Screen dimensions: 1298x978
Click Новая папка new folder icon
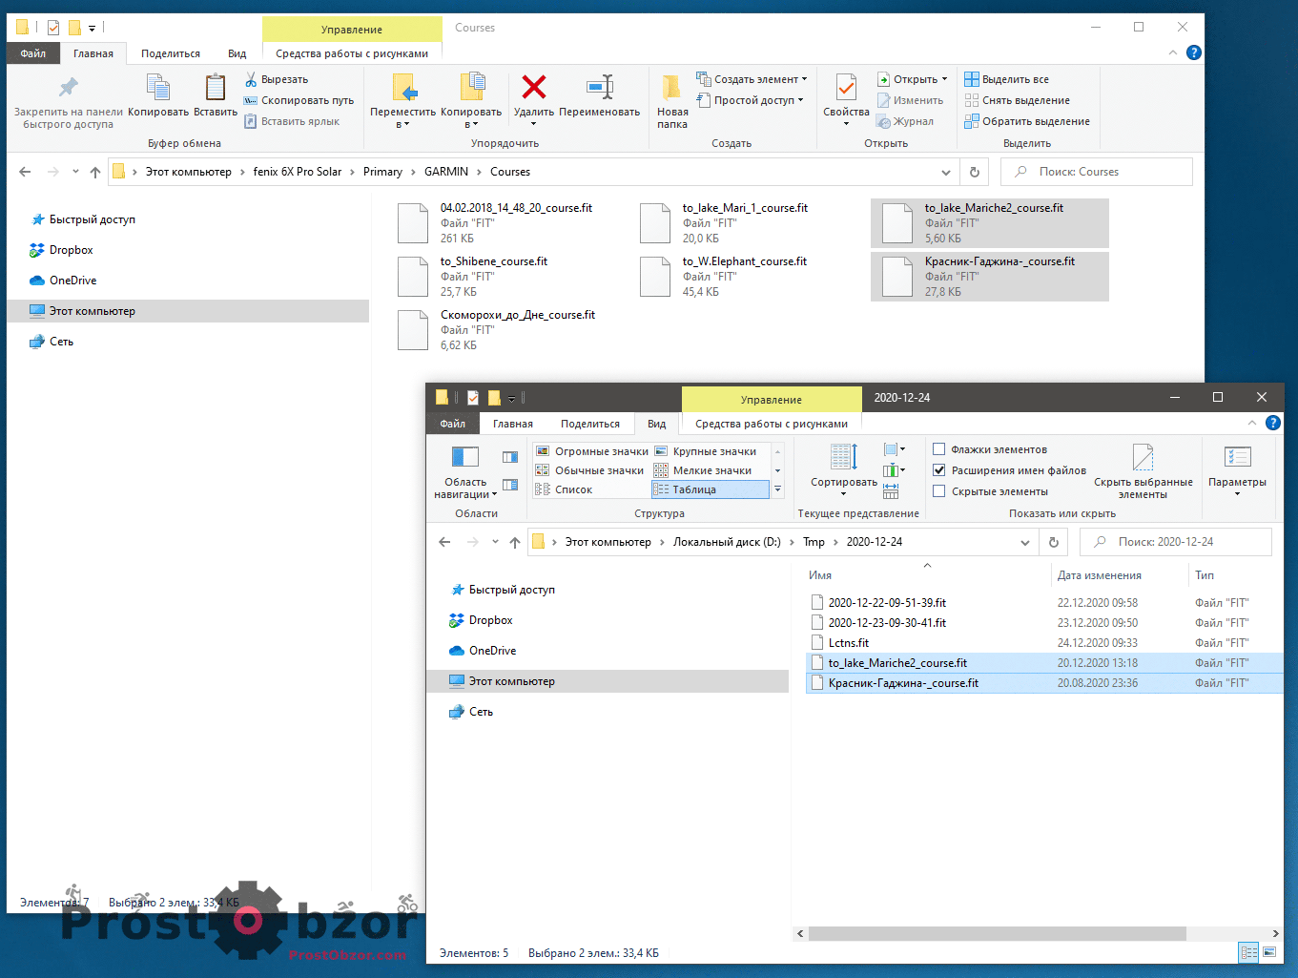[671, 88]
